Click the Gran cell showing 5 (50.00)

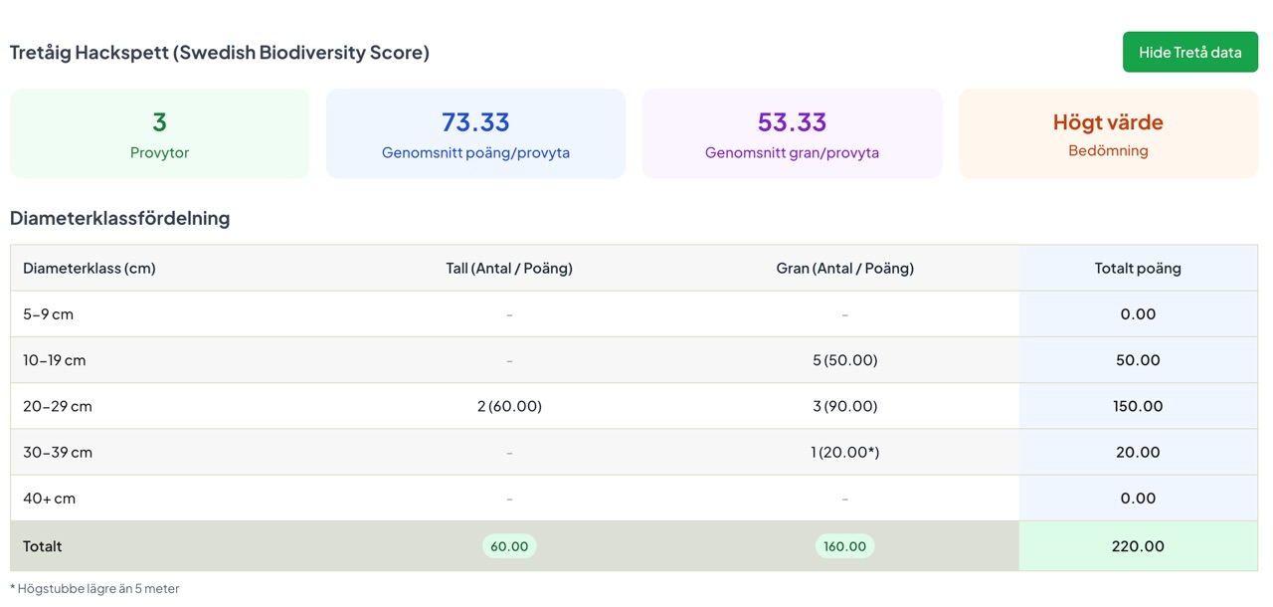844,360
